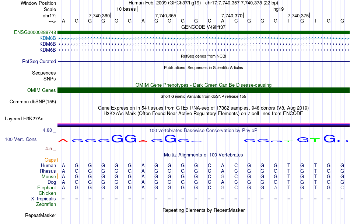
Task: Click the Window Position label
Action: click(x=38, y=3)
